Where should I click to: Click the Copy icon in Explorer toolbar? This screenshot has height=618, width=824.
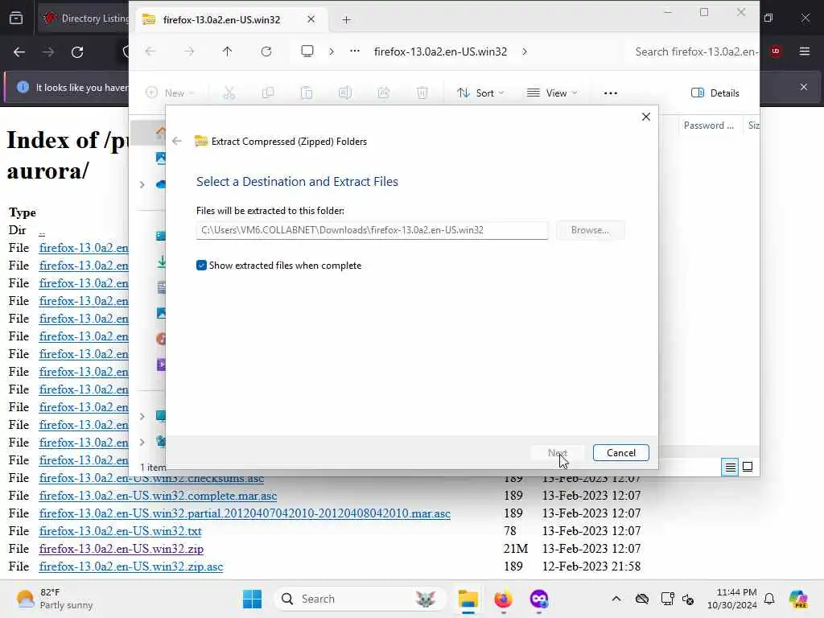[268, 93]
